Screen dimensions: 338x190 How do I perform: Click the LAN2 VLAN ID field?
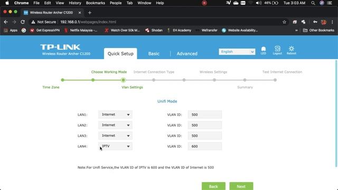click(x=205, y=125)
